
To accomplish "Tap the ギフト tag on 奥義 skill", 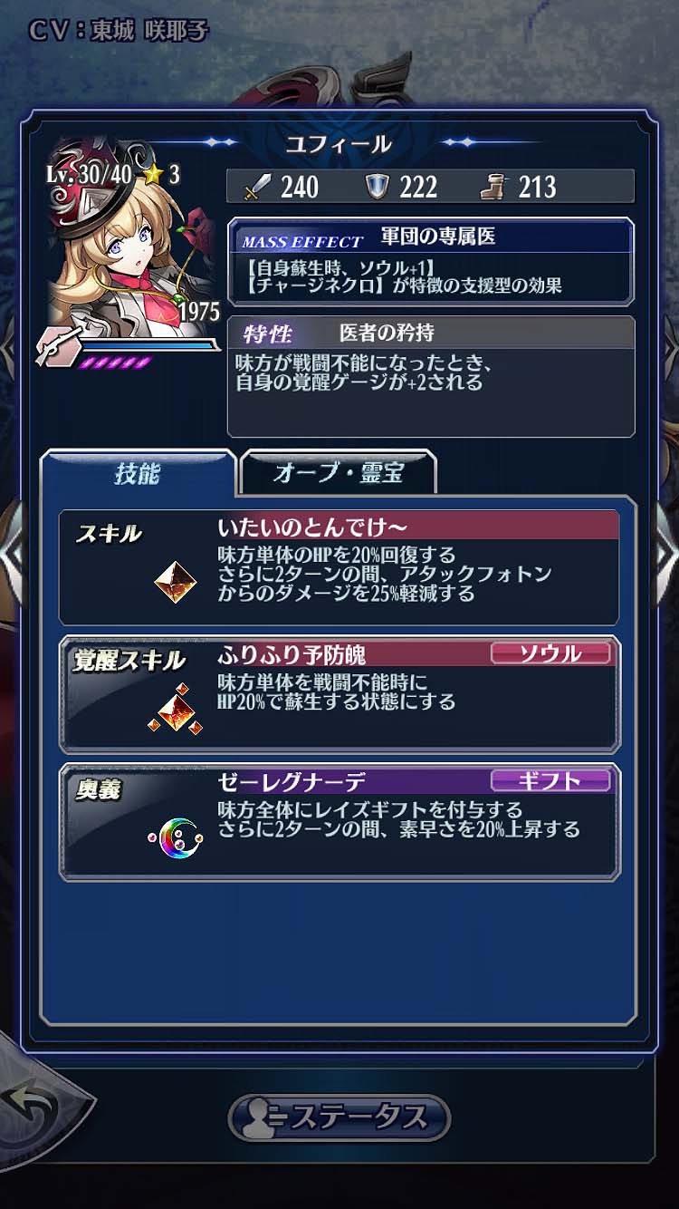I will 550,780.
